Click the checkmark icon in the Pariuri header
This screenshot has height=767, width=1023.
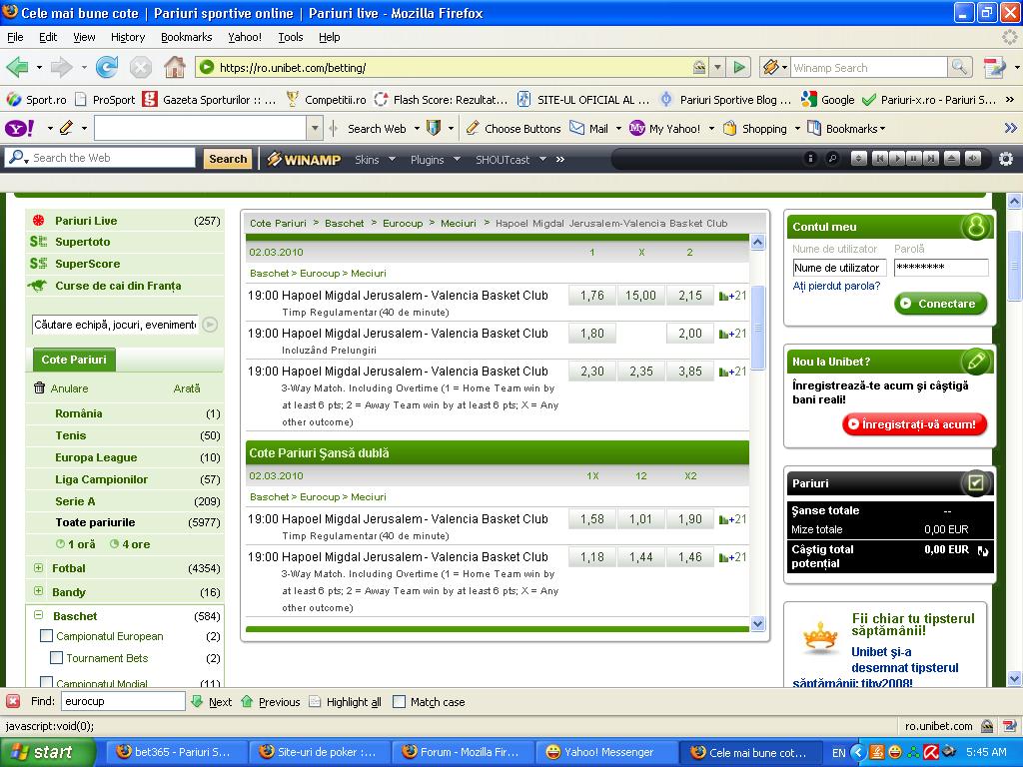(x=975, y=482)
